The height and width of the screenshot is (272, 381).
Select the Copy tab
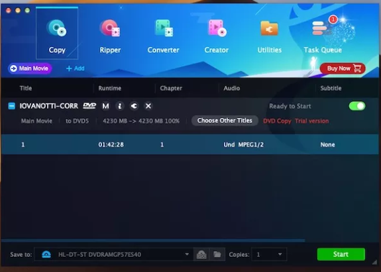coord(57,33)
